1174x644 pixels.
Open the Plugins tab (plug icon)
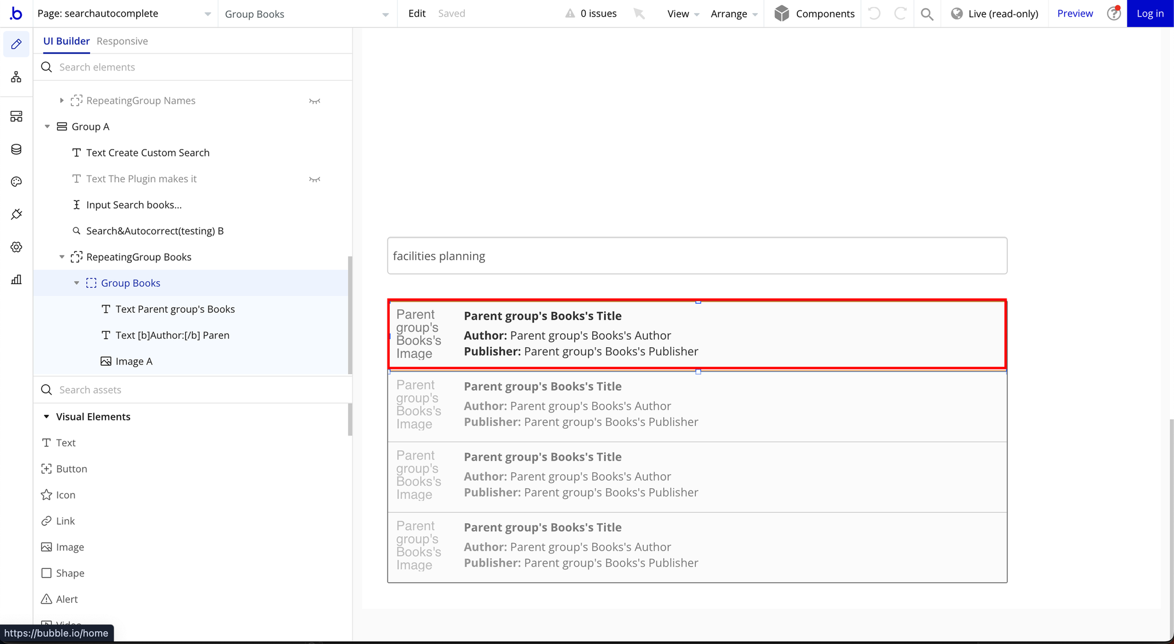tap(16, 214)
